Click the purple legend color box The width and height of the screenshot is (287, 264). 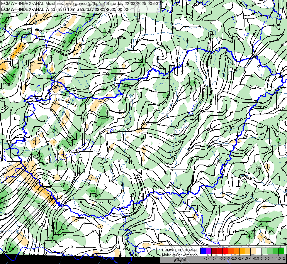(209, 251)
